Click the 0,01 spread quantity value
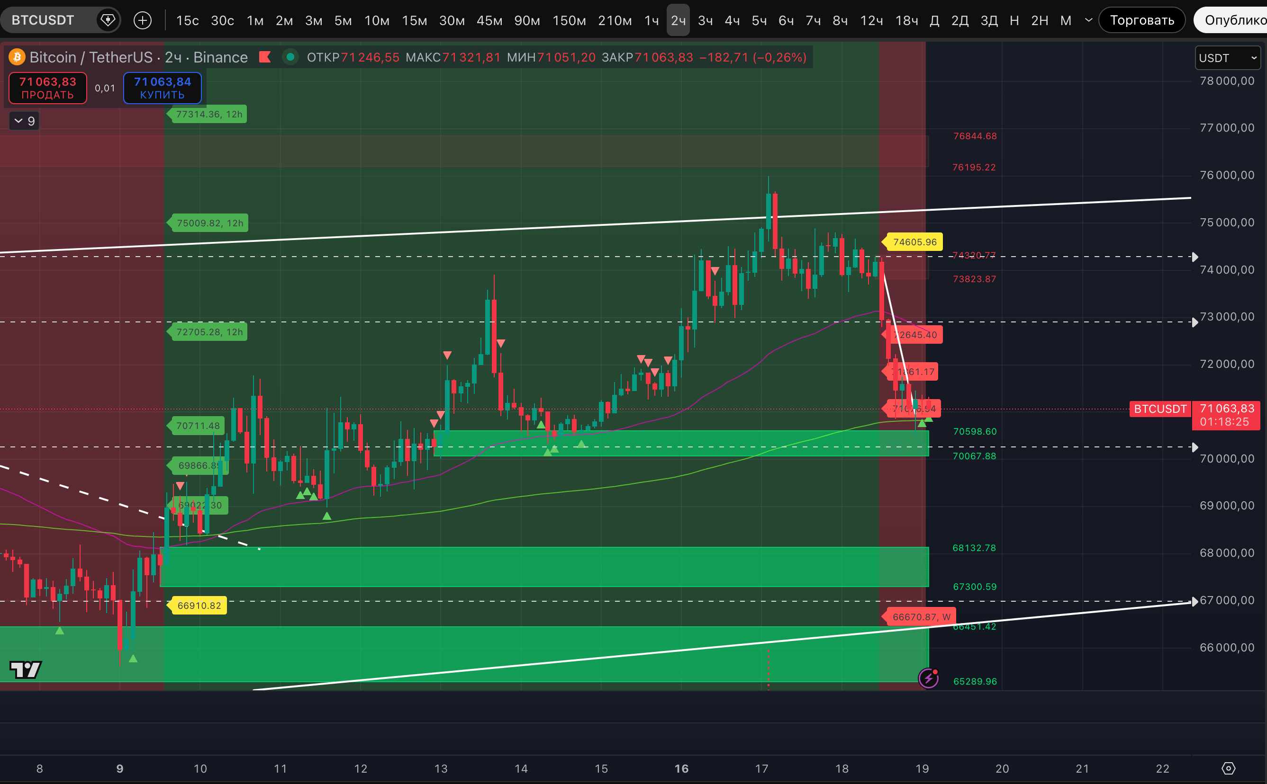 point(105,88)
